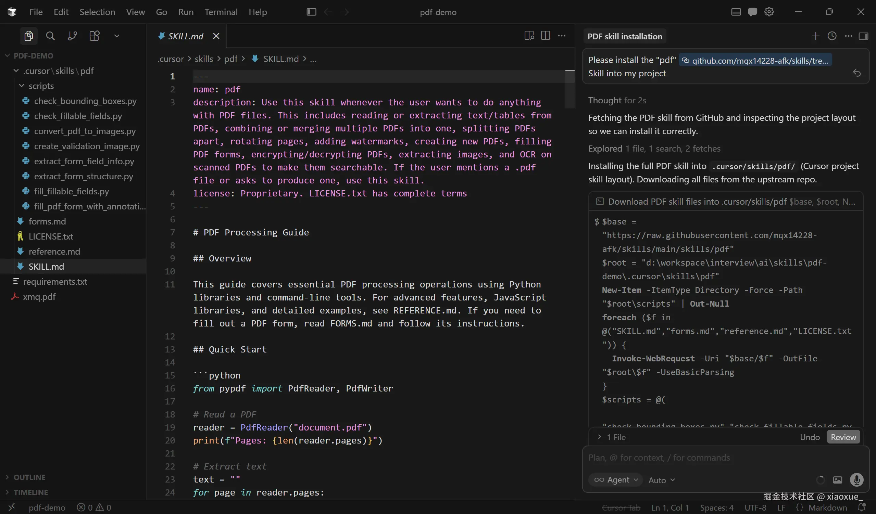Start a new chat with the plus icon
Viewport: 876px width, 514px height.
click(x=815, y=36)
